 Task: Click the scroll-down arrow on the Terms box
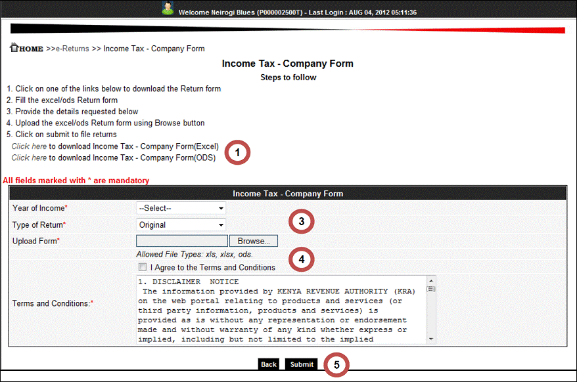430,337
